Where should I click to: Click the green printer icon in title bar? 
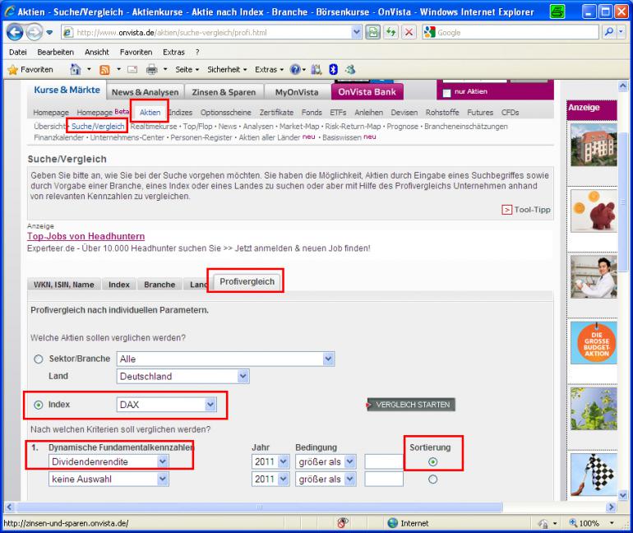(557, 12)
